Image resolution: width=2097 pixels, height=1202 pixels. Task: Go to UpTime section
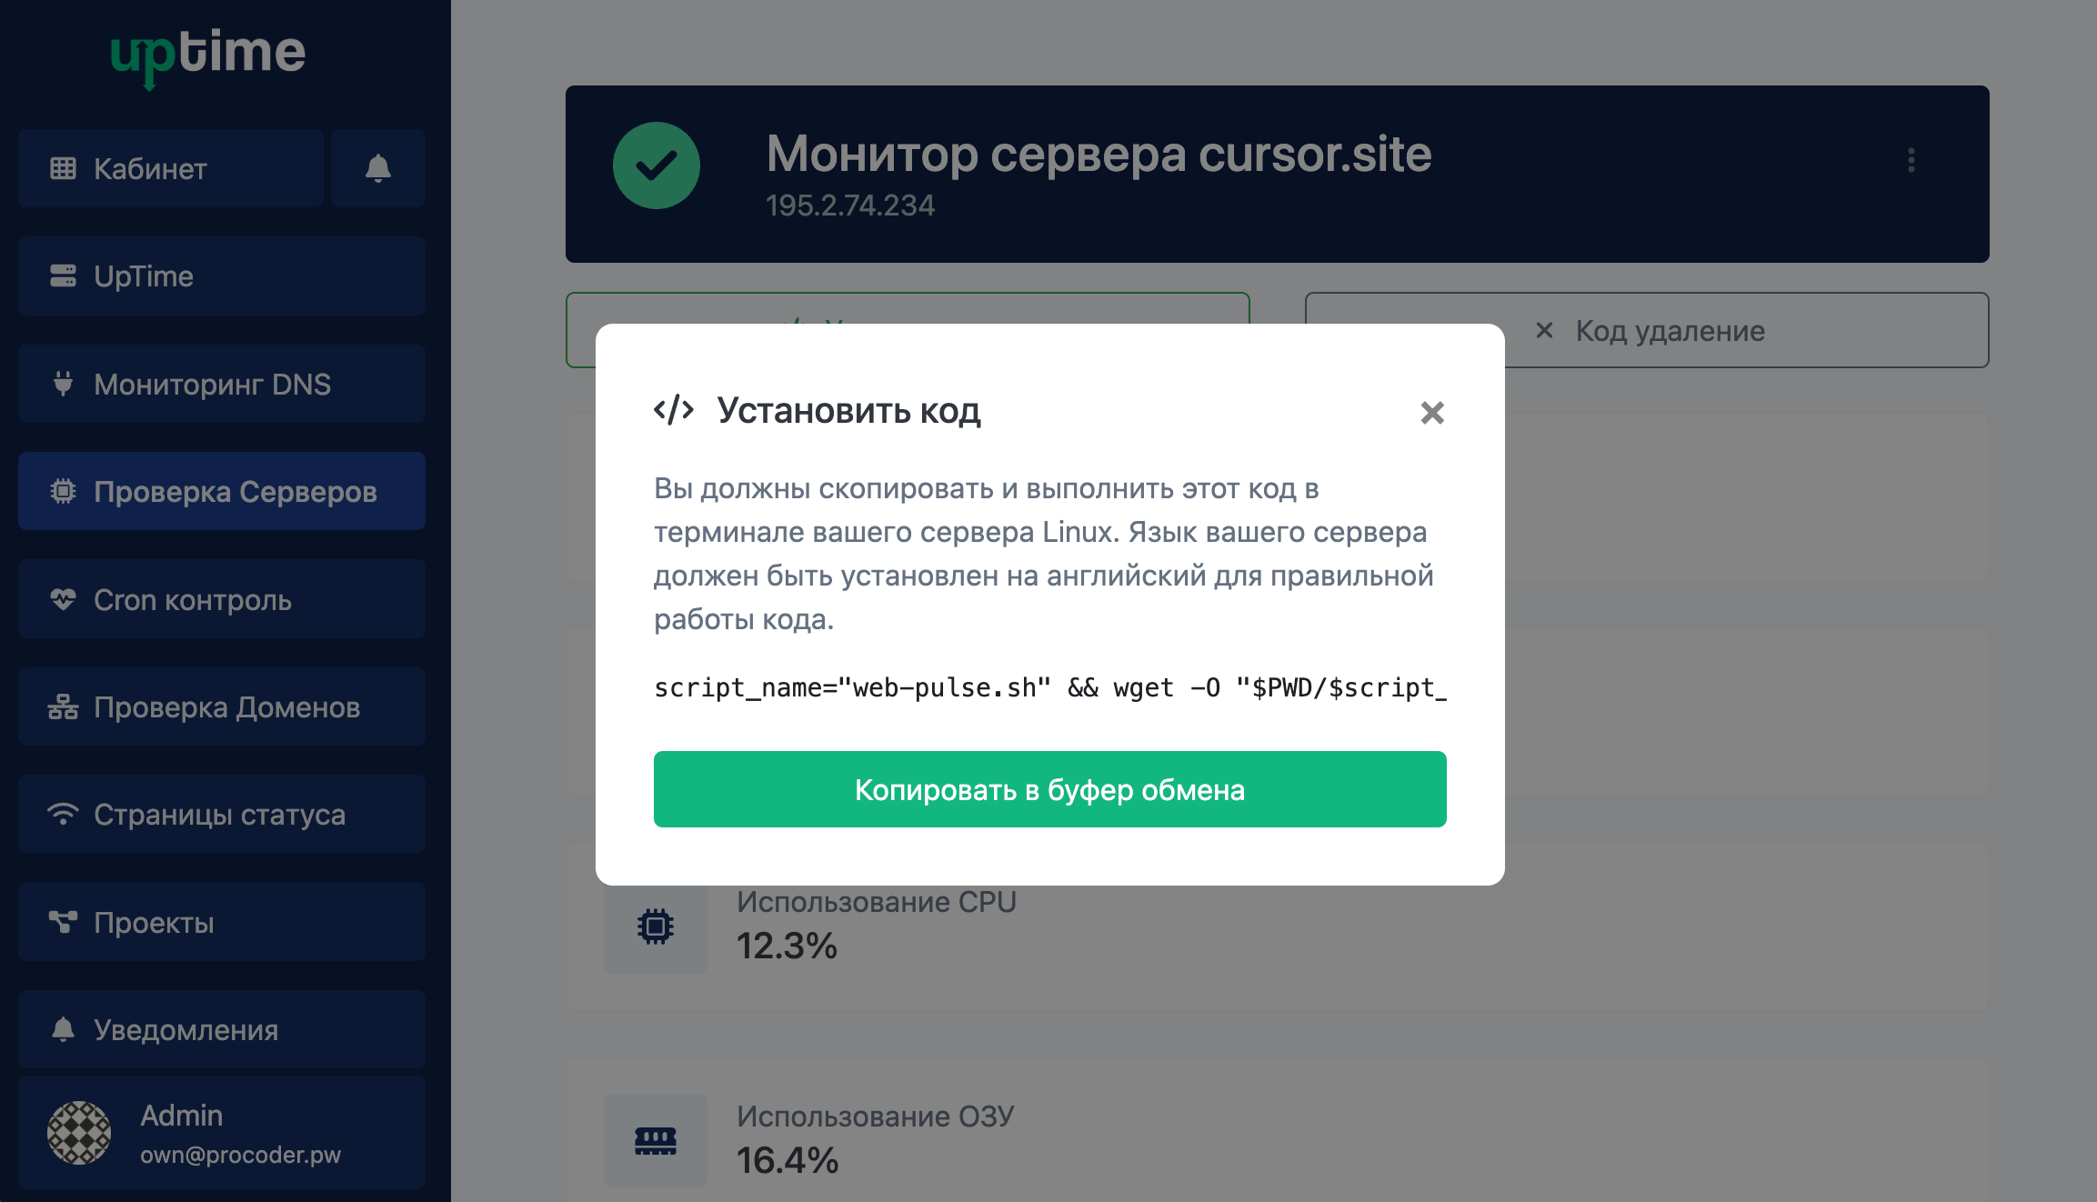click(x=222, y=276)
